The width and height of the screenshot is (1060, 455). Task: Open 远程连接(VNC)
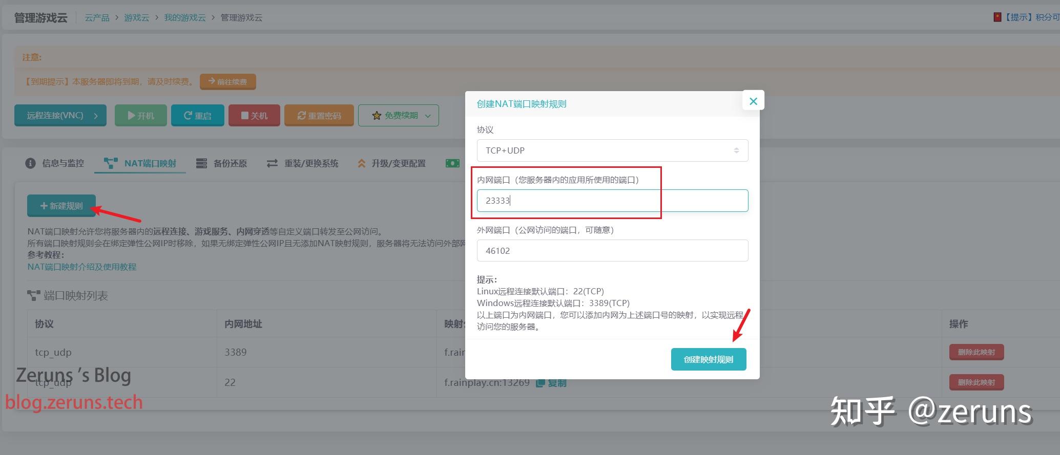60,116
